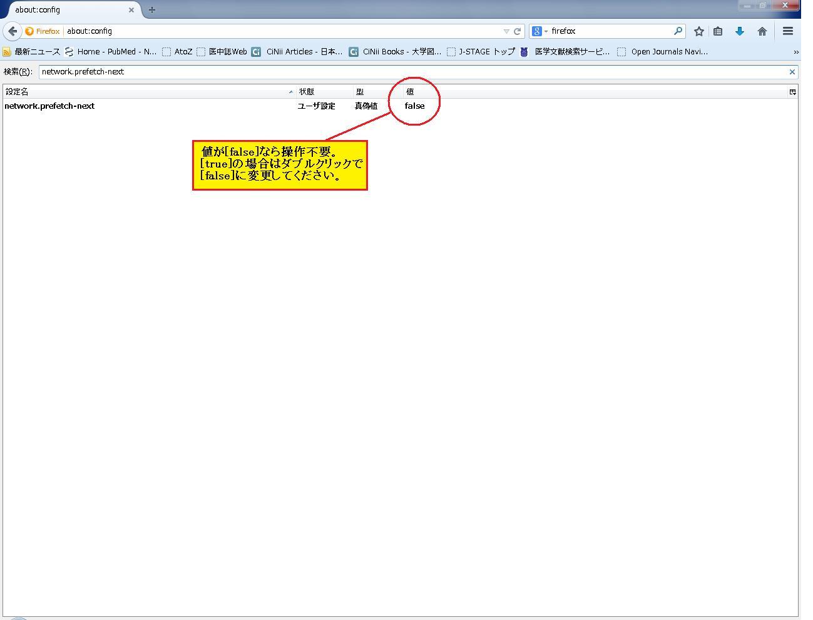Screen dimensions: 813x620
Task: Open the Google search engine selector dropdown
Action: 539,31
